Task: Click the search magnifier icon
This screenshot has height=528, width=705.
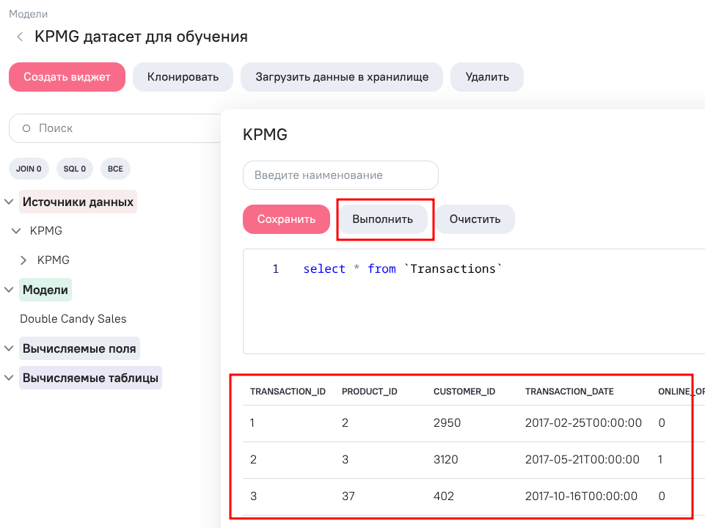Action: tap(26, 128)
